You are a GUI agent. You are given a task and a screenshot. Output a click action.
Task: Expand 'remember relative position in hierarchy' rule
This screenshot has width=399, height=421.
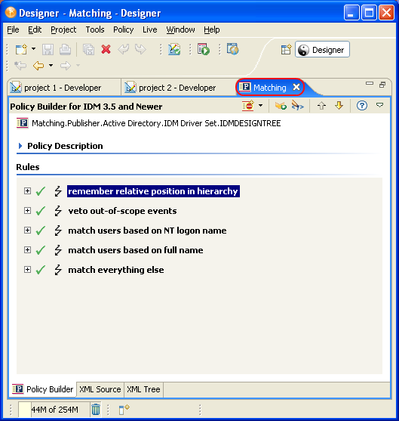[27, 191]
